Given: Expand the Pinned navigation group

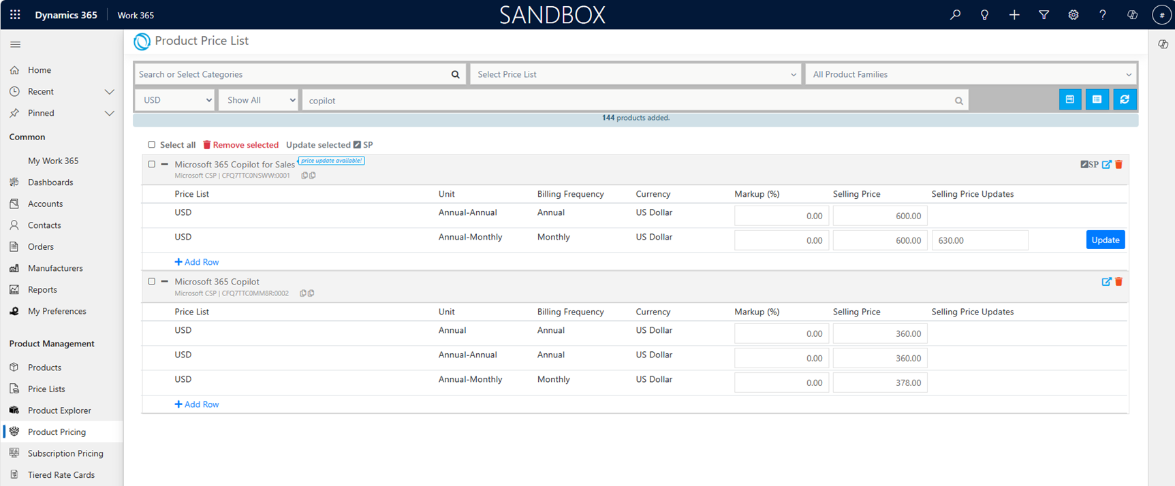Looking at the screenshot, I should pyautogui.click(x=109, y=113).
